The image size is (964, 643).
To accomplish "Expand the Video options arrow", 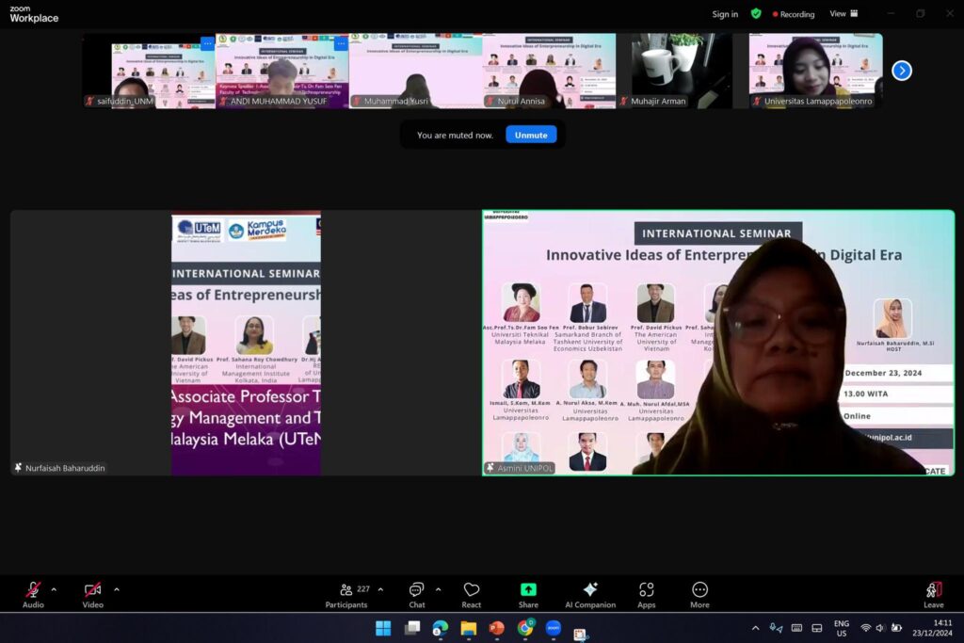I will pos(117,589).
